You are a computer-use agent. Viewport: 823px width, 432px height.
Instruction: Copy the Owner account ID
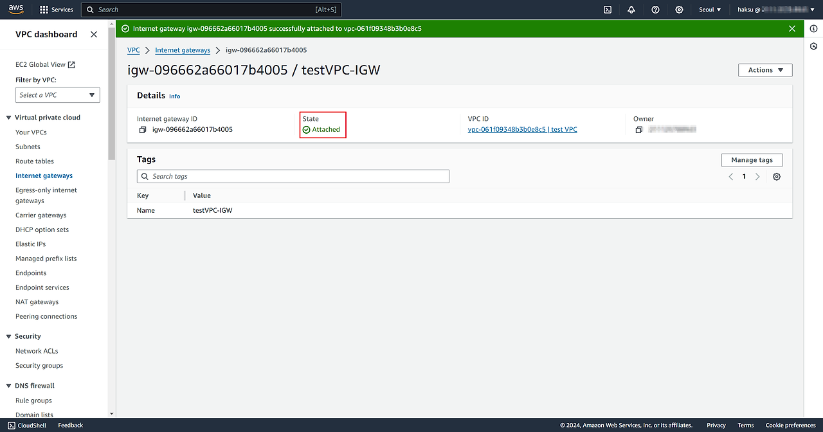pyautogui.click(x=639, y=130)
